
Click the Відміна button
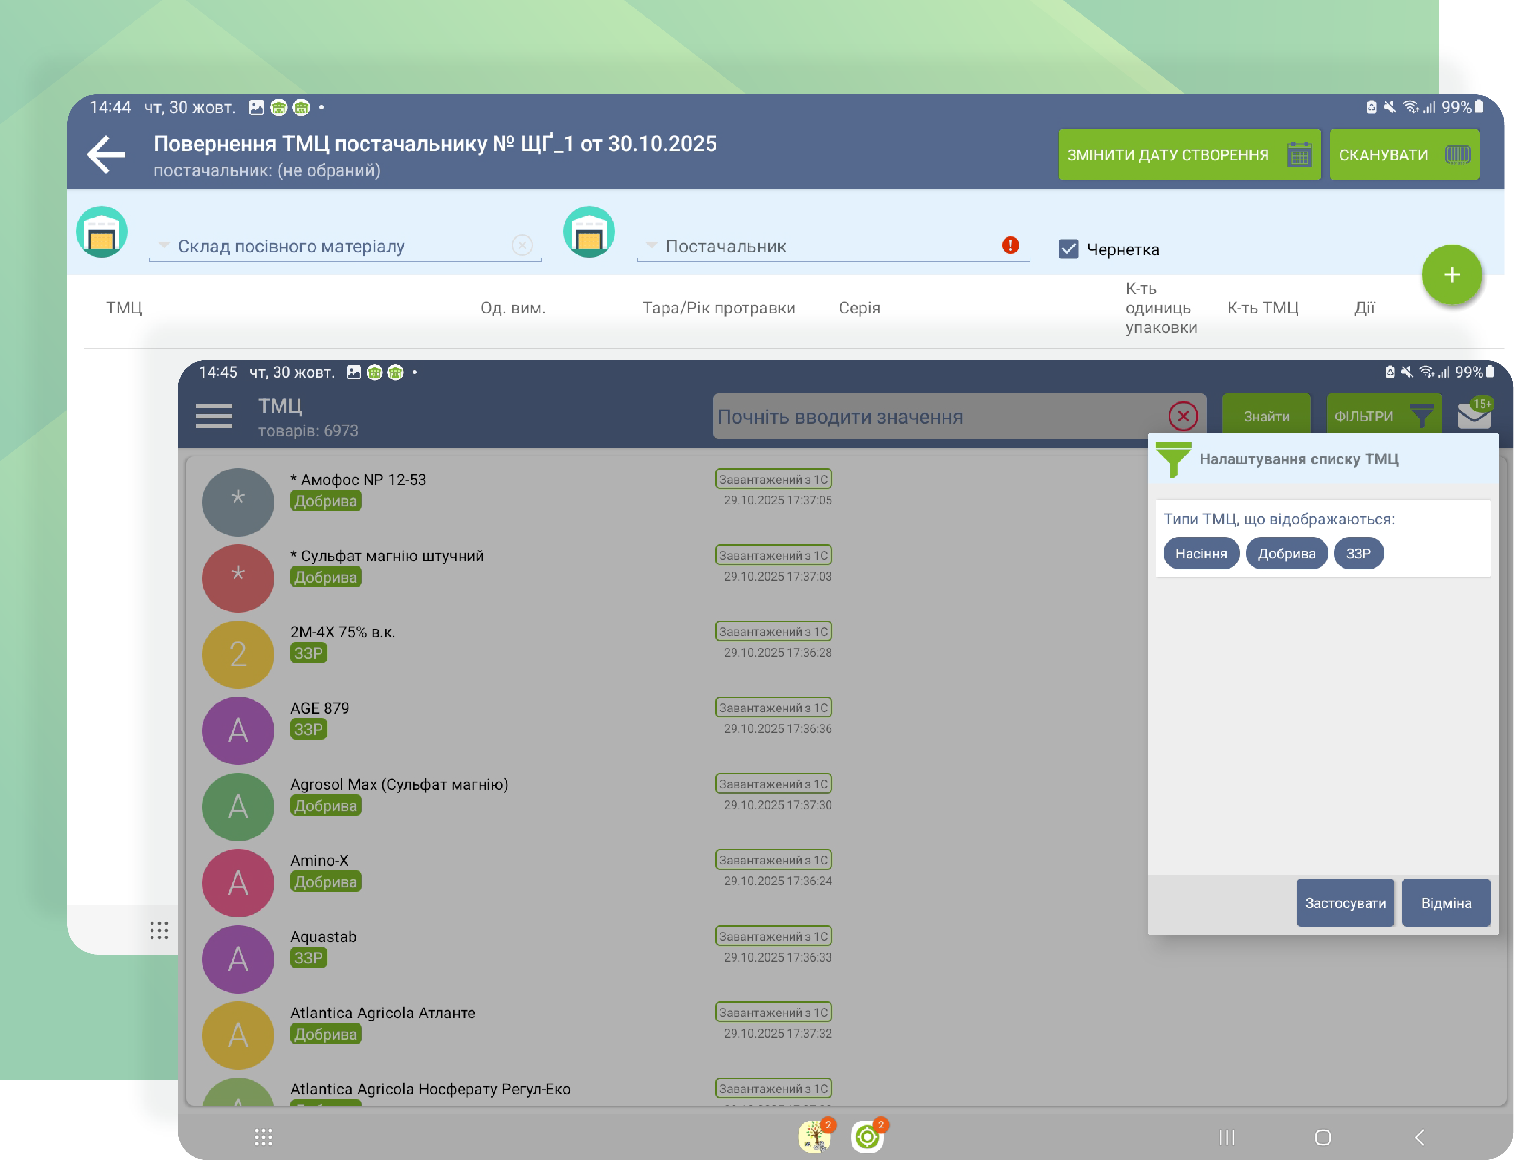(x=1445, y=902)
